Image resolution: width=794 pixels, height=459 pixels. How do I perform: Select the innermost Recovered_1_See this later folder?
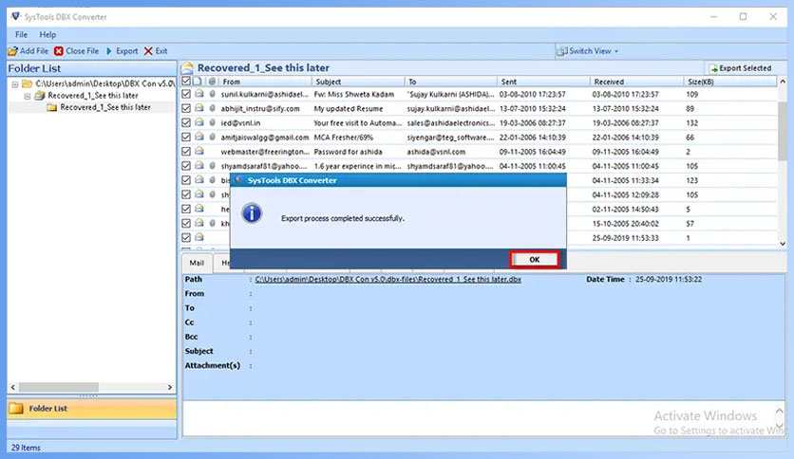(x=104, y=107)
